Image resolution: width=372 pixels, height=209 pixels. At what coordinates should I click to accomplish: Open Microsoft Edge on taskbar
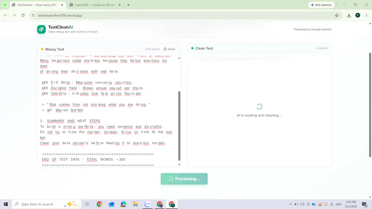point(123,204)
